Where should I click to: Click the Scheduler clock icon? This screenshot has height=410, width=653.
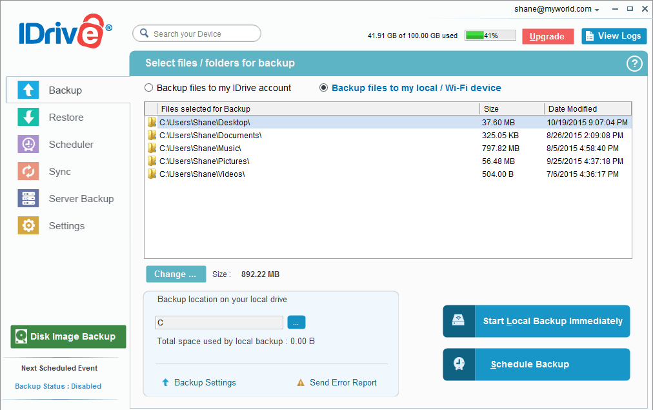[28, 145]
